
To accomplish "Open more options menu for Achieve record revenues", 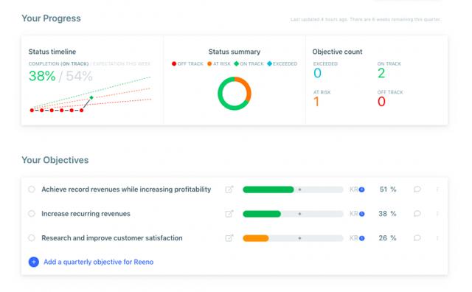I will coord(437,190).
